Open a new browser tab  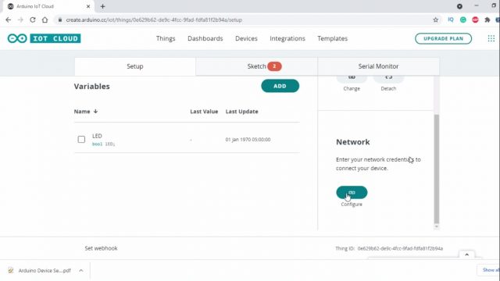point(102,6)
